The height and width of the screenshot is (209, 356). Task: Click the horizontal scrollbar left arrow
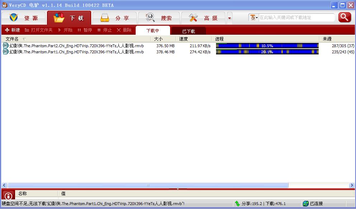tap(4, 185)
